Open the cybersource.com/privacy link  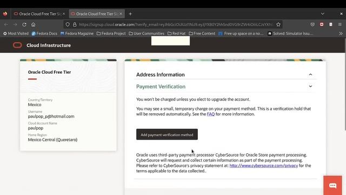click(264, 166)
